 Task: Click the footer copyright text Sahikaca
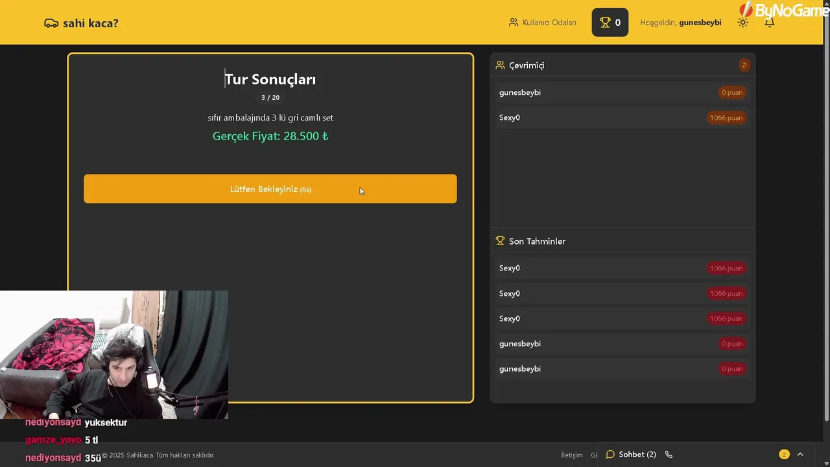[x=158, y=455]
